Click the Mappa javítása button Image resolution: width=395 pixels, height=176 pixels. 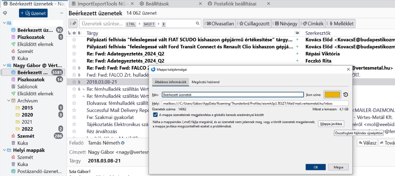(x=331, y=124)
